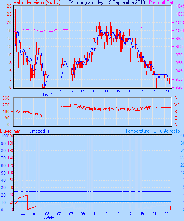Viewport: 184px width, 221px height.
Task: Click the 'Punto rocío' legend label
Action: [168, 131]
